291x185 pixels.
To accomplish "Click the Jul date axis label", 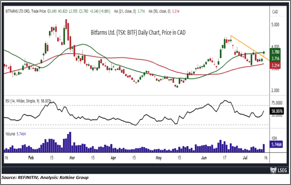I will pos(245,158).
